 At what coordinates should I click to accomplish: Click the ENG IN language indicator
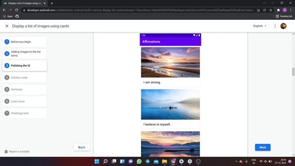[x=254, y=161]
